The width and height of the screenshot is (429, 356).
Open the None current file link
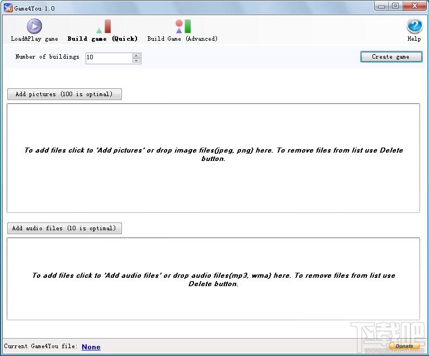91,346
